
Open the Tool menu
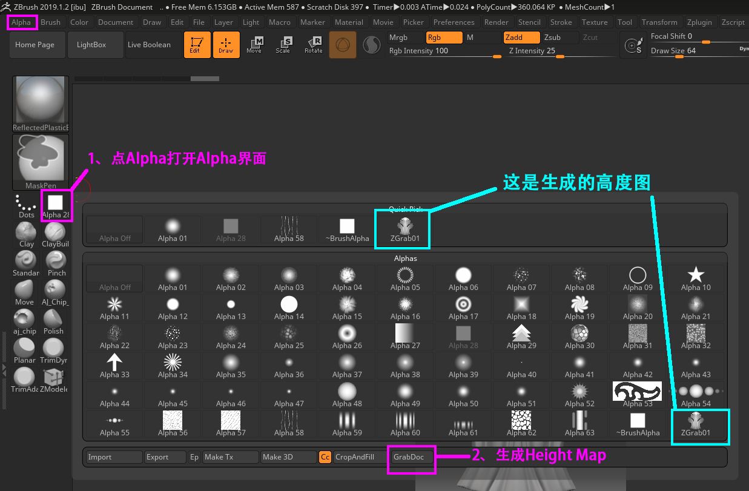(625, 22)
